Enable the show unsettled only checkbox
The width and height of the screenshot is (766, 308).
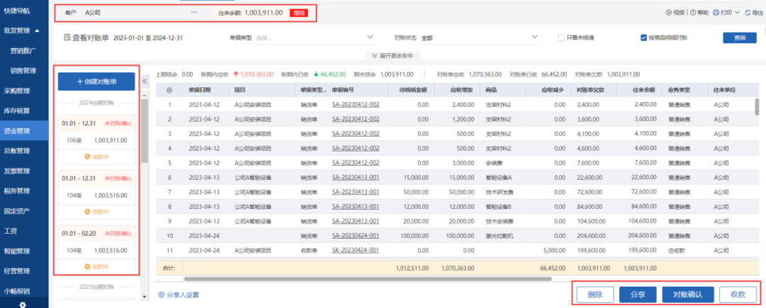[562, 38]
